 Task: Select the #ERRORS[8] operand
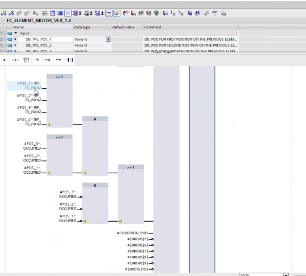pos(137,257)
